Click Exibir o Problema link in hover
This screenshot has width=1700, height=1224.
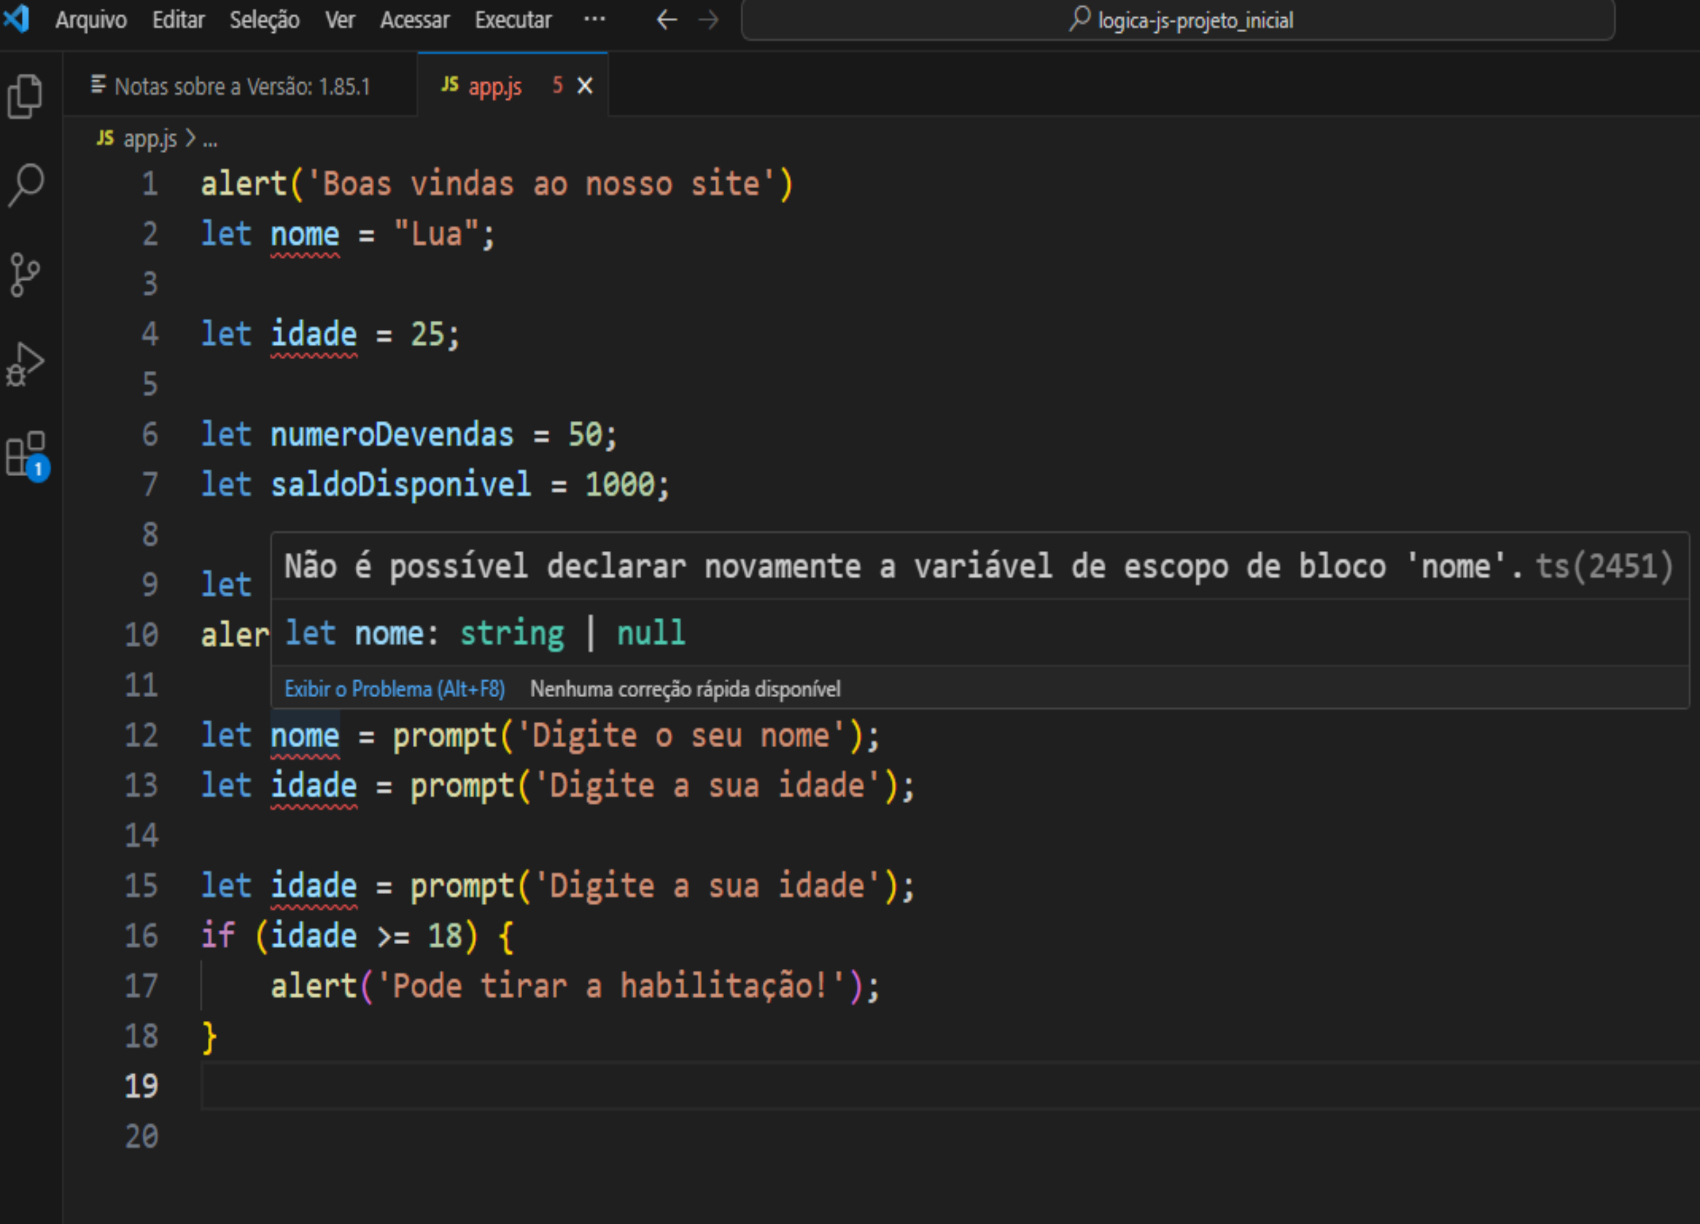394,689
